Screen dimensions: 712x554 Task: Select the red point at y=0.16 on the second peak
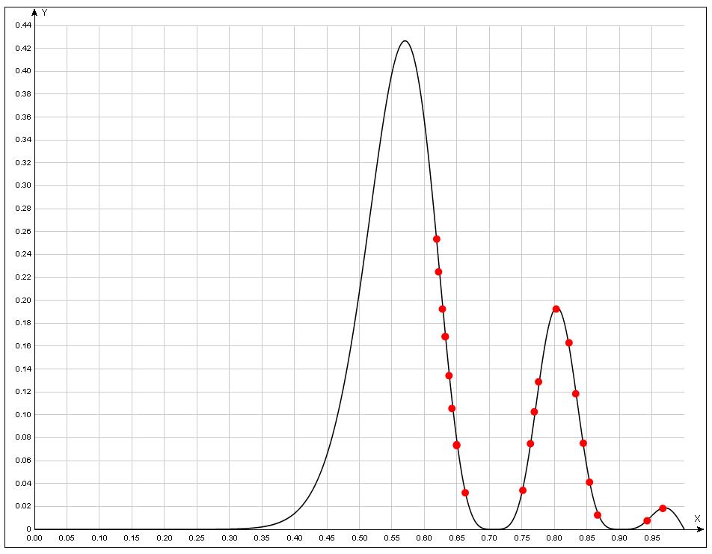tap(569, 343)
